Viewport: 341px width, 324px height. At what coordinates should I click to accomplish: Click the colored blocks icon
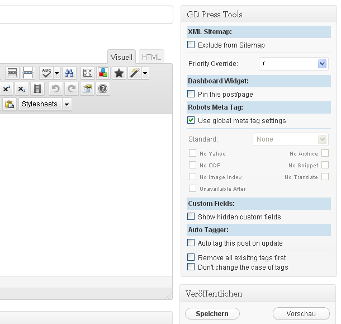103,73
